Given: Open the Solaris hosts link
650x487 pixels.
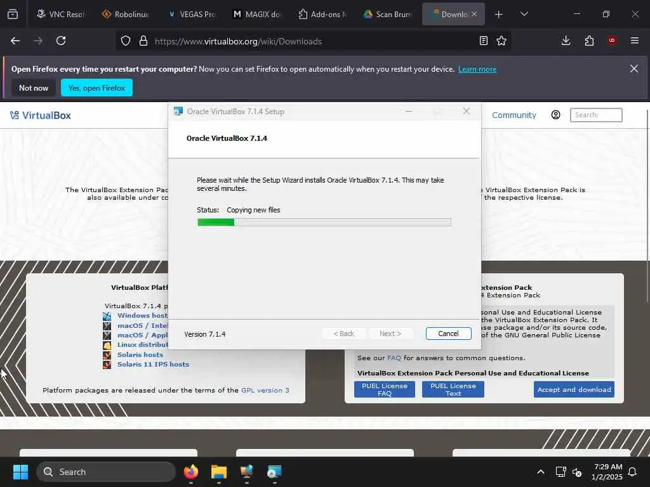Looking at the screenshot, I should click(140, 355).
